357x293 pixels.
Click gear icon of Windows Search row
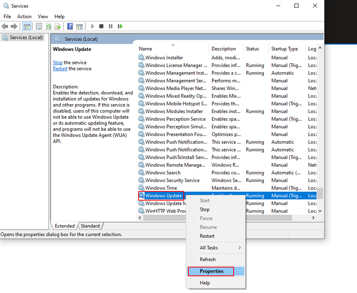tap(141, 172)
